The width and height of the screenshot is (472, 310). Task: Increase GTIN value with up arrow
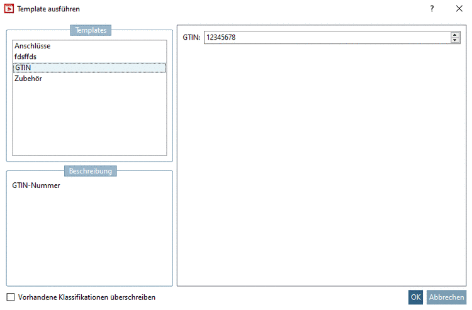tap(455, 35)
